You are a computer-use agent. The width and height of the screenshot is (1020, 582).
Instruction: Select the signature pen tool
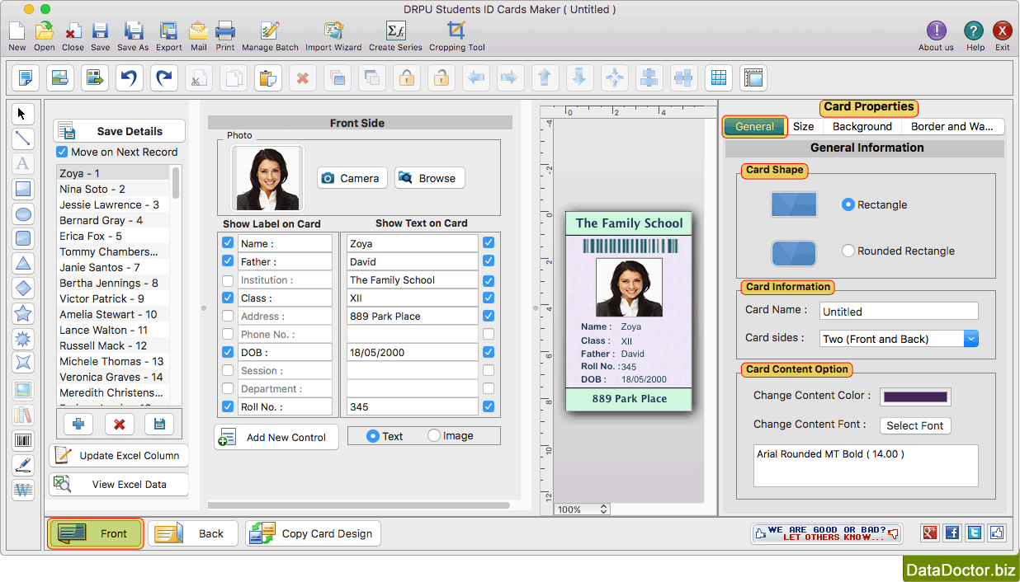[x=23, y=465]
